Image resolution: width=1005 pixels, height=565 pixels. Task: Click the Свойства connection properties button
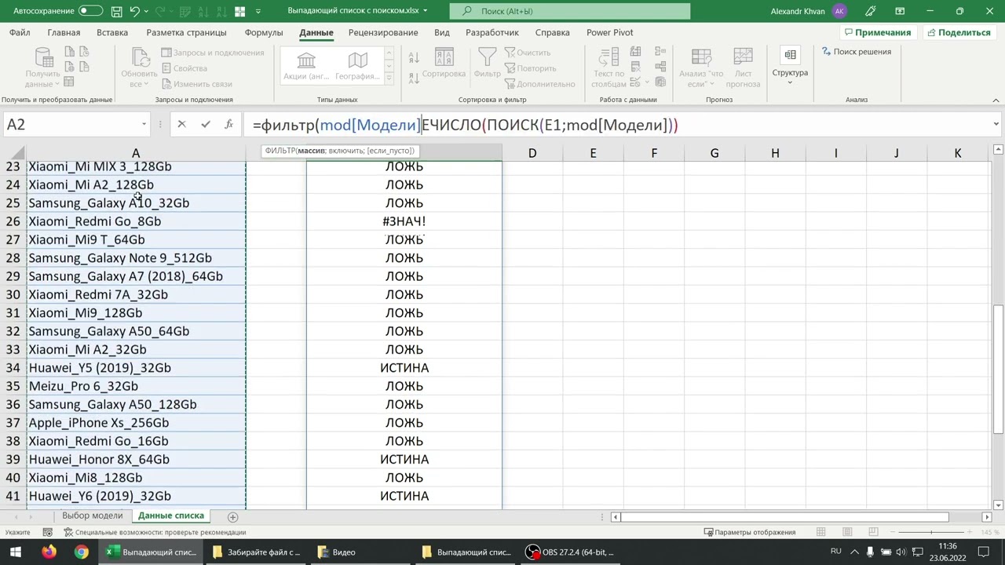click(184, 68)
